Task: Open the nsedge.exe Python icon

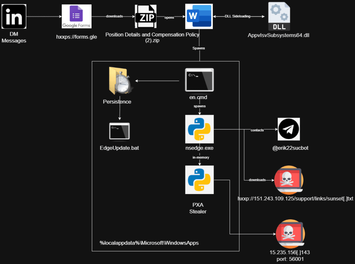Action: pyautogui.click(x=199, y=129)
